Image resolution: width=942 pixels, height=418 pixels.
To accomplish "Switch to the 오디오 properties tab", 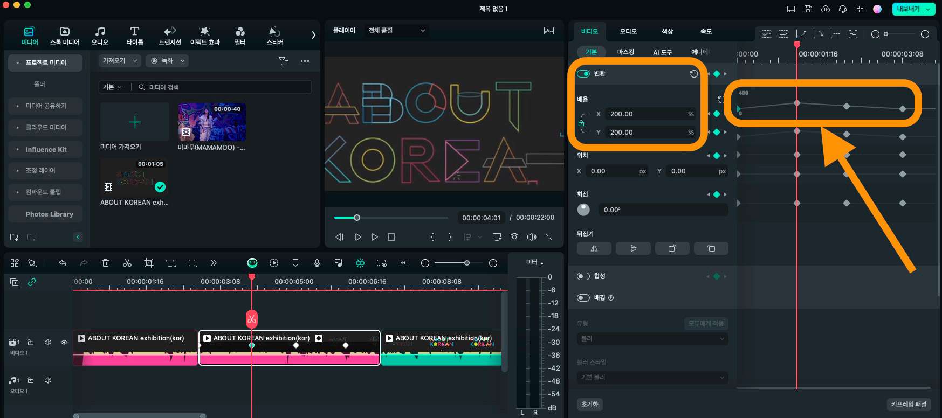I will (x=628, y=31).
